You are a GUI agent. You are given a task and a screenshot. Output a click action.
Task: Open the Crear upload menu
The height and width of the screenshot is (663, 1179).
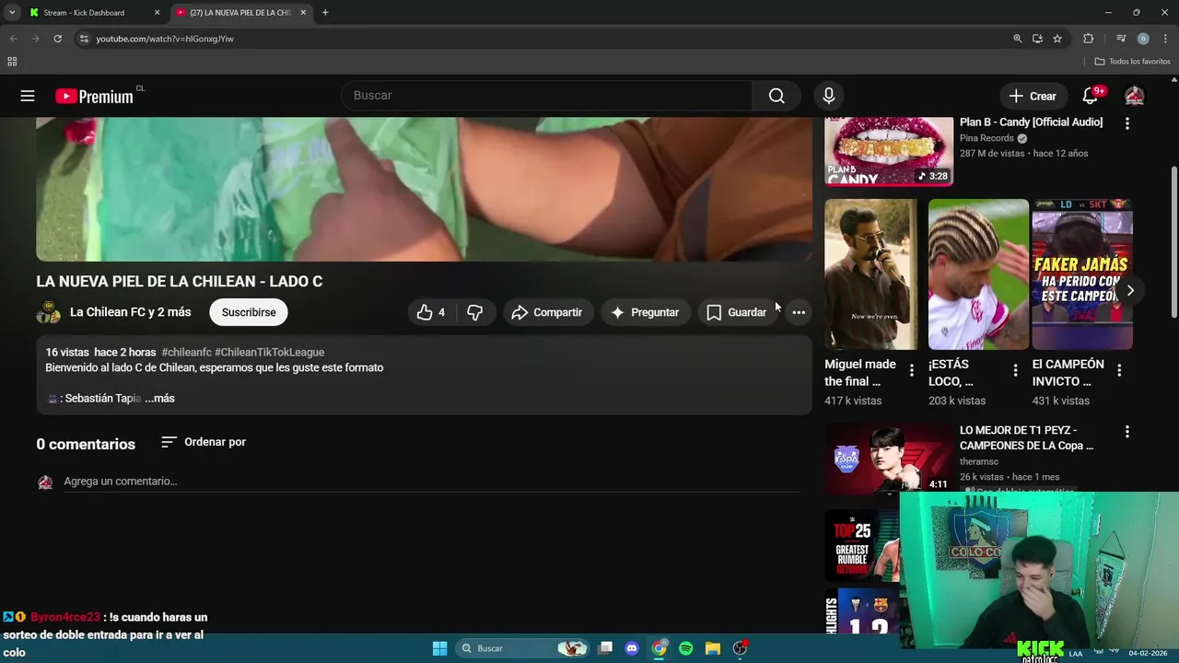pyautogui.click(x=1033, y=96)
